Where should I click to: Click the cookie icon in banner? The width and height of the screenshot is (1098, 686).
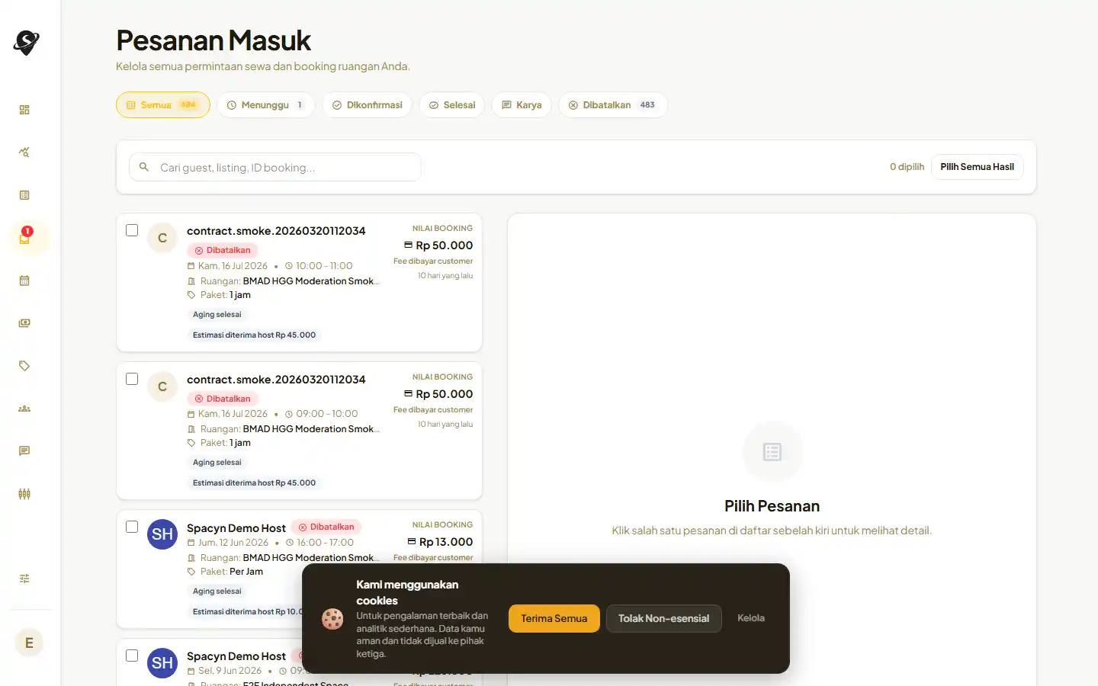coord(332,618)
